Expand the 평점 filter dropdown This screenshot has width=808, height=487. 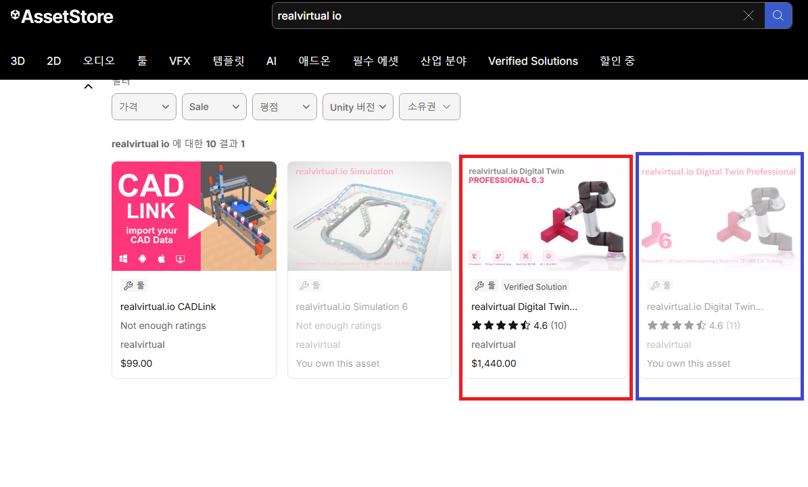pos(285,107)
